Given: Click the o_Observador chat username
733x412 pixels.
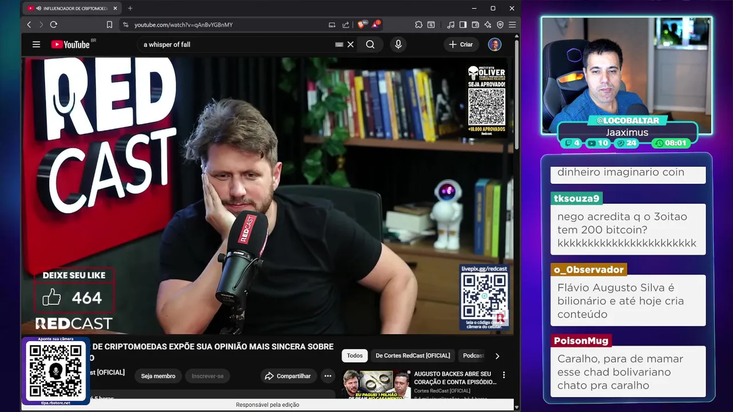Looking at the screenshot, I should click(588, 270).
